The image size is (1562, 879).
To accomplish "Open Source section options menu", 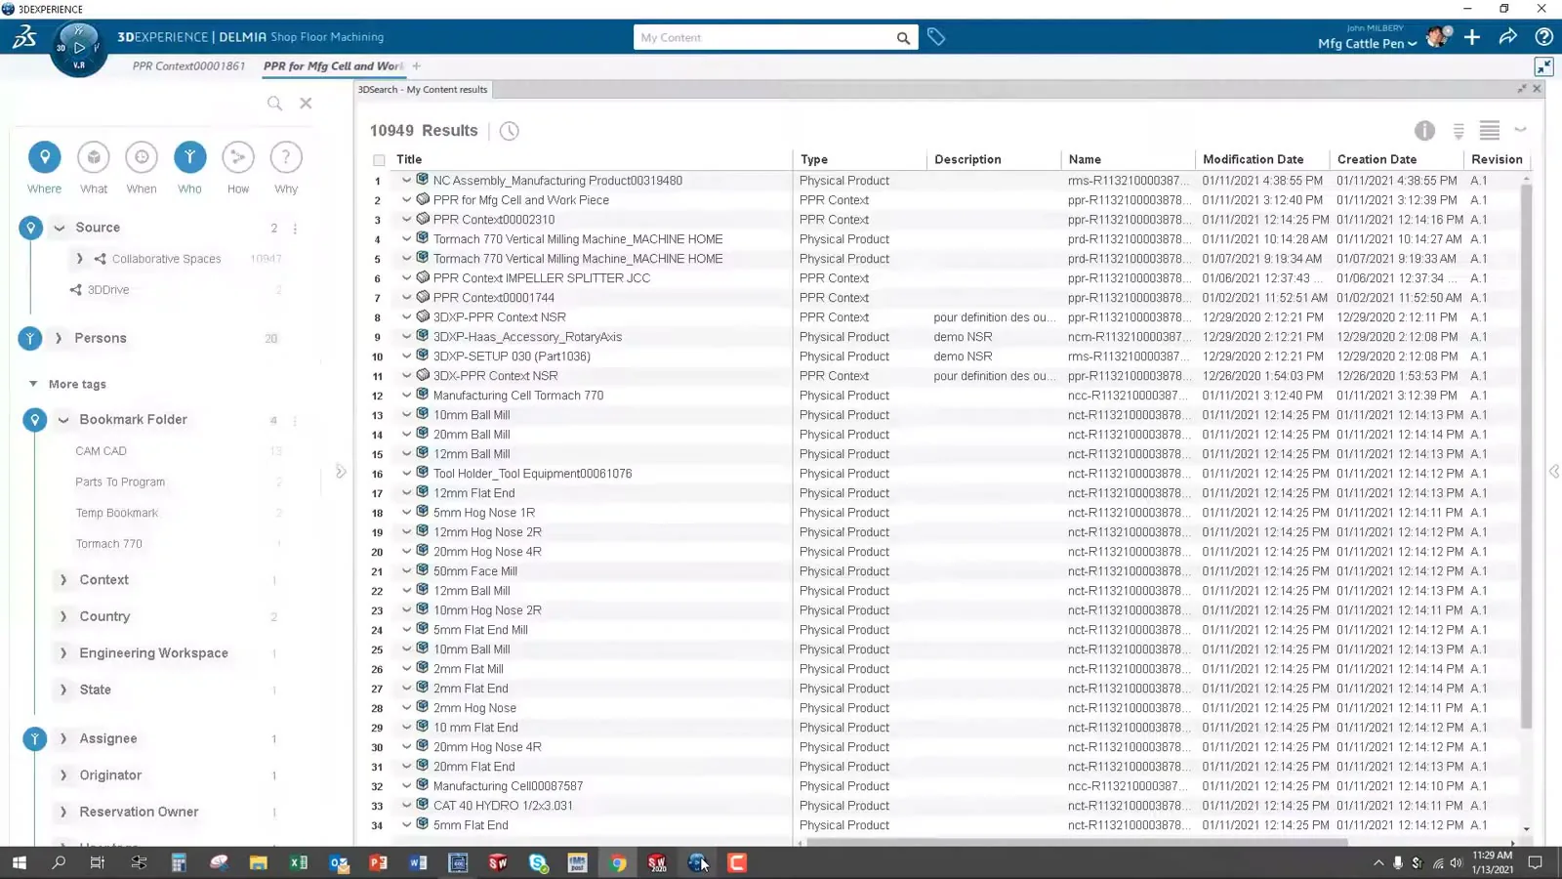I will point(295,229).
